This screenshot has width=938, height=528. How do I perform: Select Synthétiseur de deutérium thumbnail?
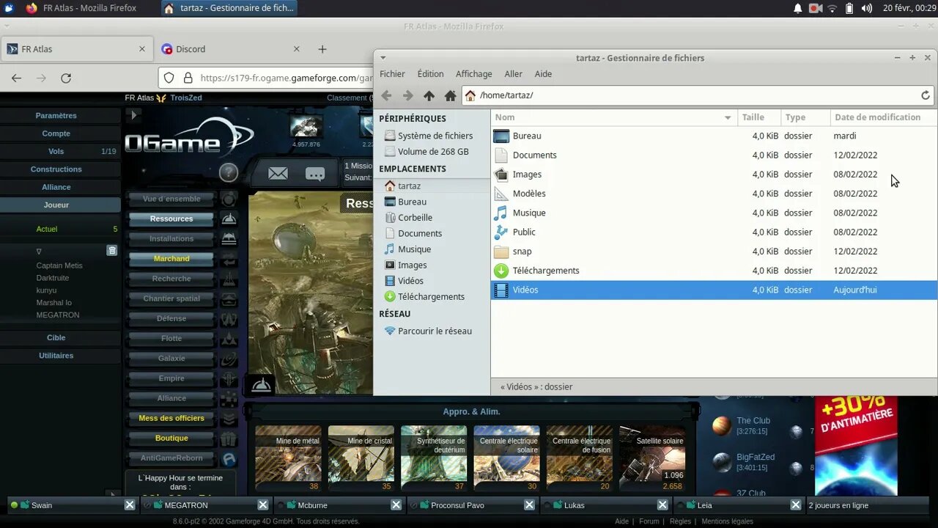coord(434,458)
